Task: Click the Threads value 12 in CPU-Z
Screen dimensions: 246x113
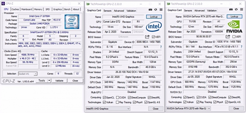Action: coord(77,73)
